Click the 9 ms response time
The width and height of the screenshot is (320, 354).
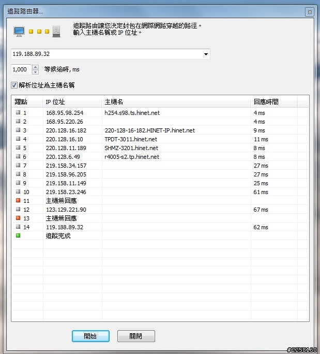(259, 130)
